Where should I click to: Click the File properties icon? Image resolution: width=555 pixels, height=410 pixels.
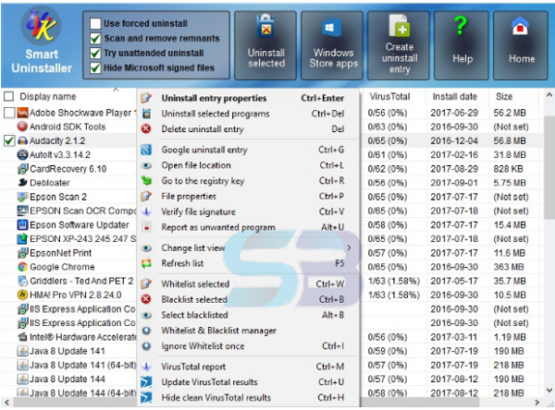tap(146, 196)
